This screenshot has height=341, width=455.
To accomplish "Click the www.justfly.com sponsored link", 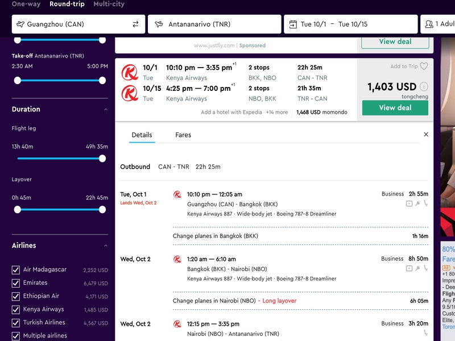I will pyautogui.click(x=214, y=45).
